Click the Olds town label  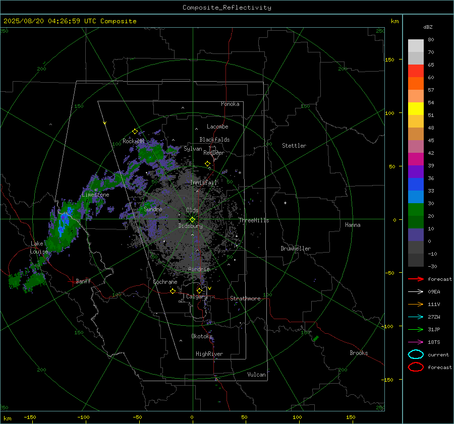(x=192, y=210)
